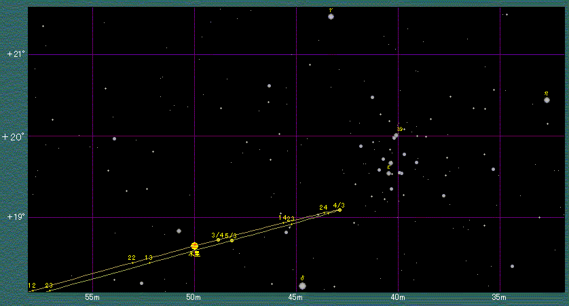The image size is (569, 306).
Task: Click the 22 tick label on the track
Action: pyautogui.click(x=132, y=258)
